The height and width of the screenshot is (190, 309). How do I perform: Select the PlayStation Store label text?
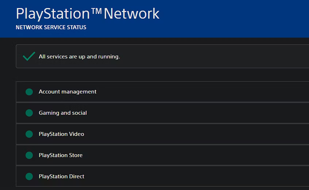pyautogui.click(x=61, y=155)
